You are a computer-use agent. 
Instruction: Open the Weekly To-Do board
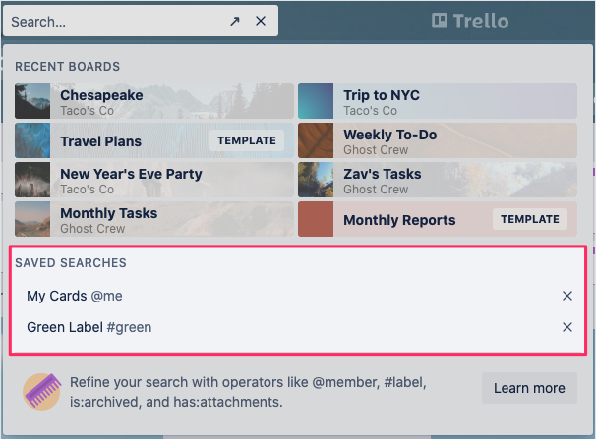[x=438, y=140]
